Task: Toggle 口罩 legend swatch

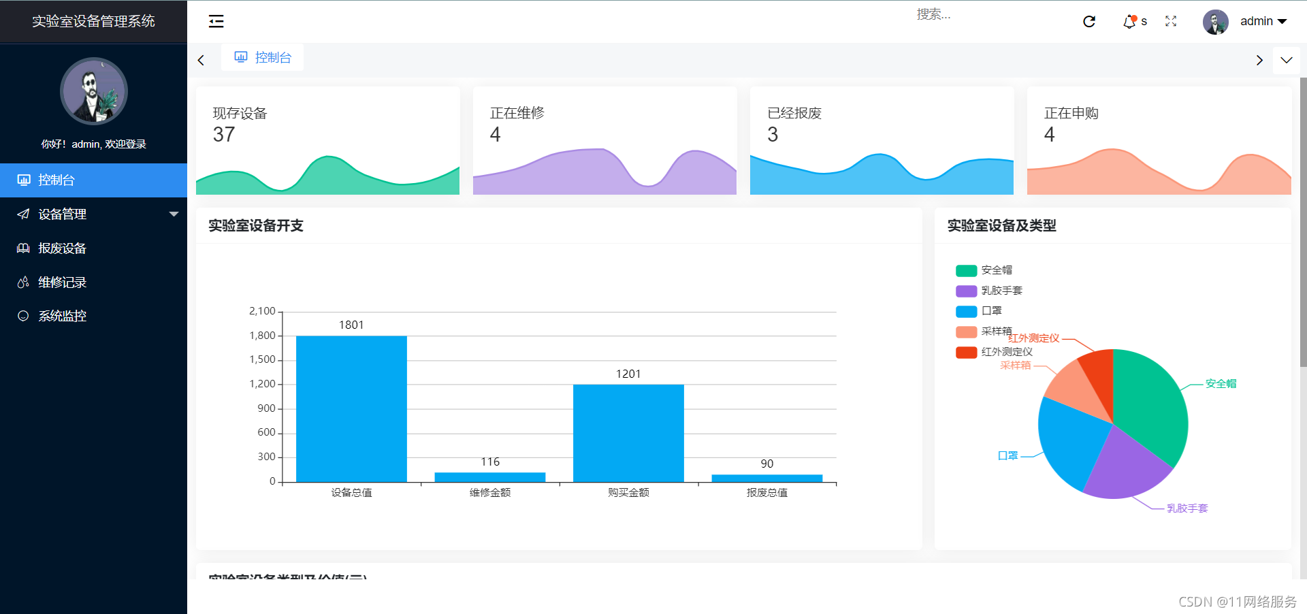Action: pos(966,312)
